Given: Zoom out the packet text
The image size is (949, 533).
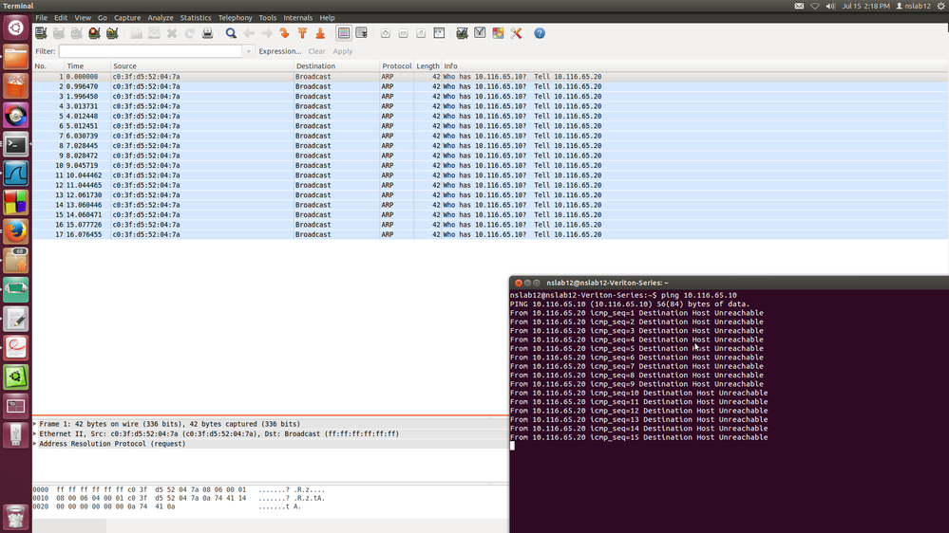Looking at the screenshot, I should [x=403, y=33].
